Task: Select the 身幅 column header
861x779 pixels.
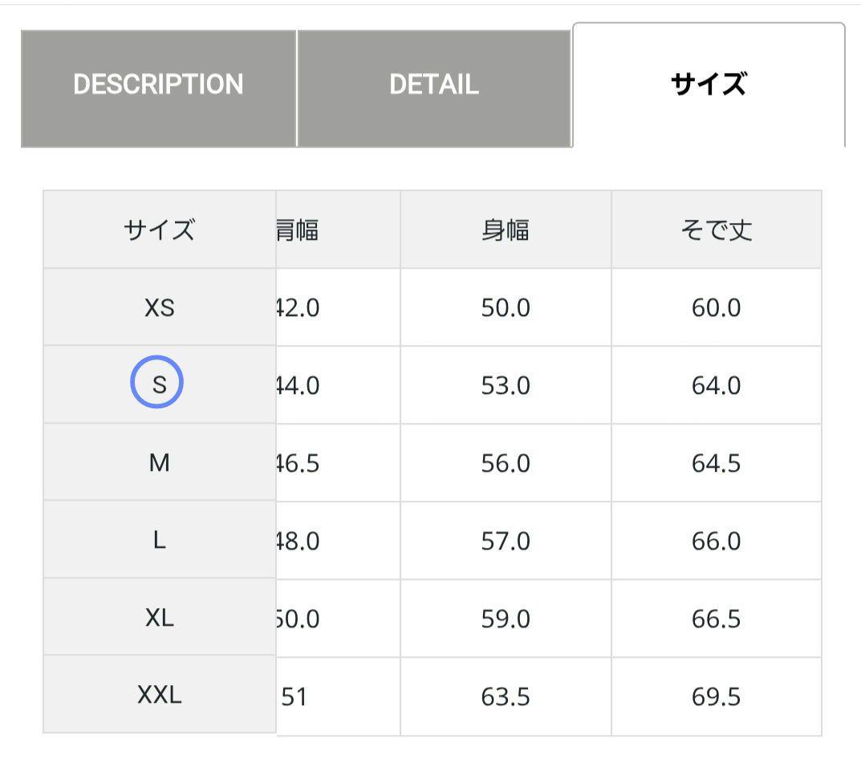Action: pos(506,229)
